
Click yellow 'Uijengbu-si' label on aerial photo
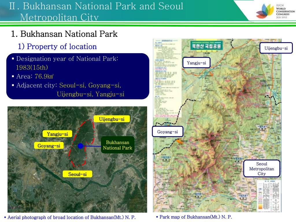(112, 119)
